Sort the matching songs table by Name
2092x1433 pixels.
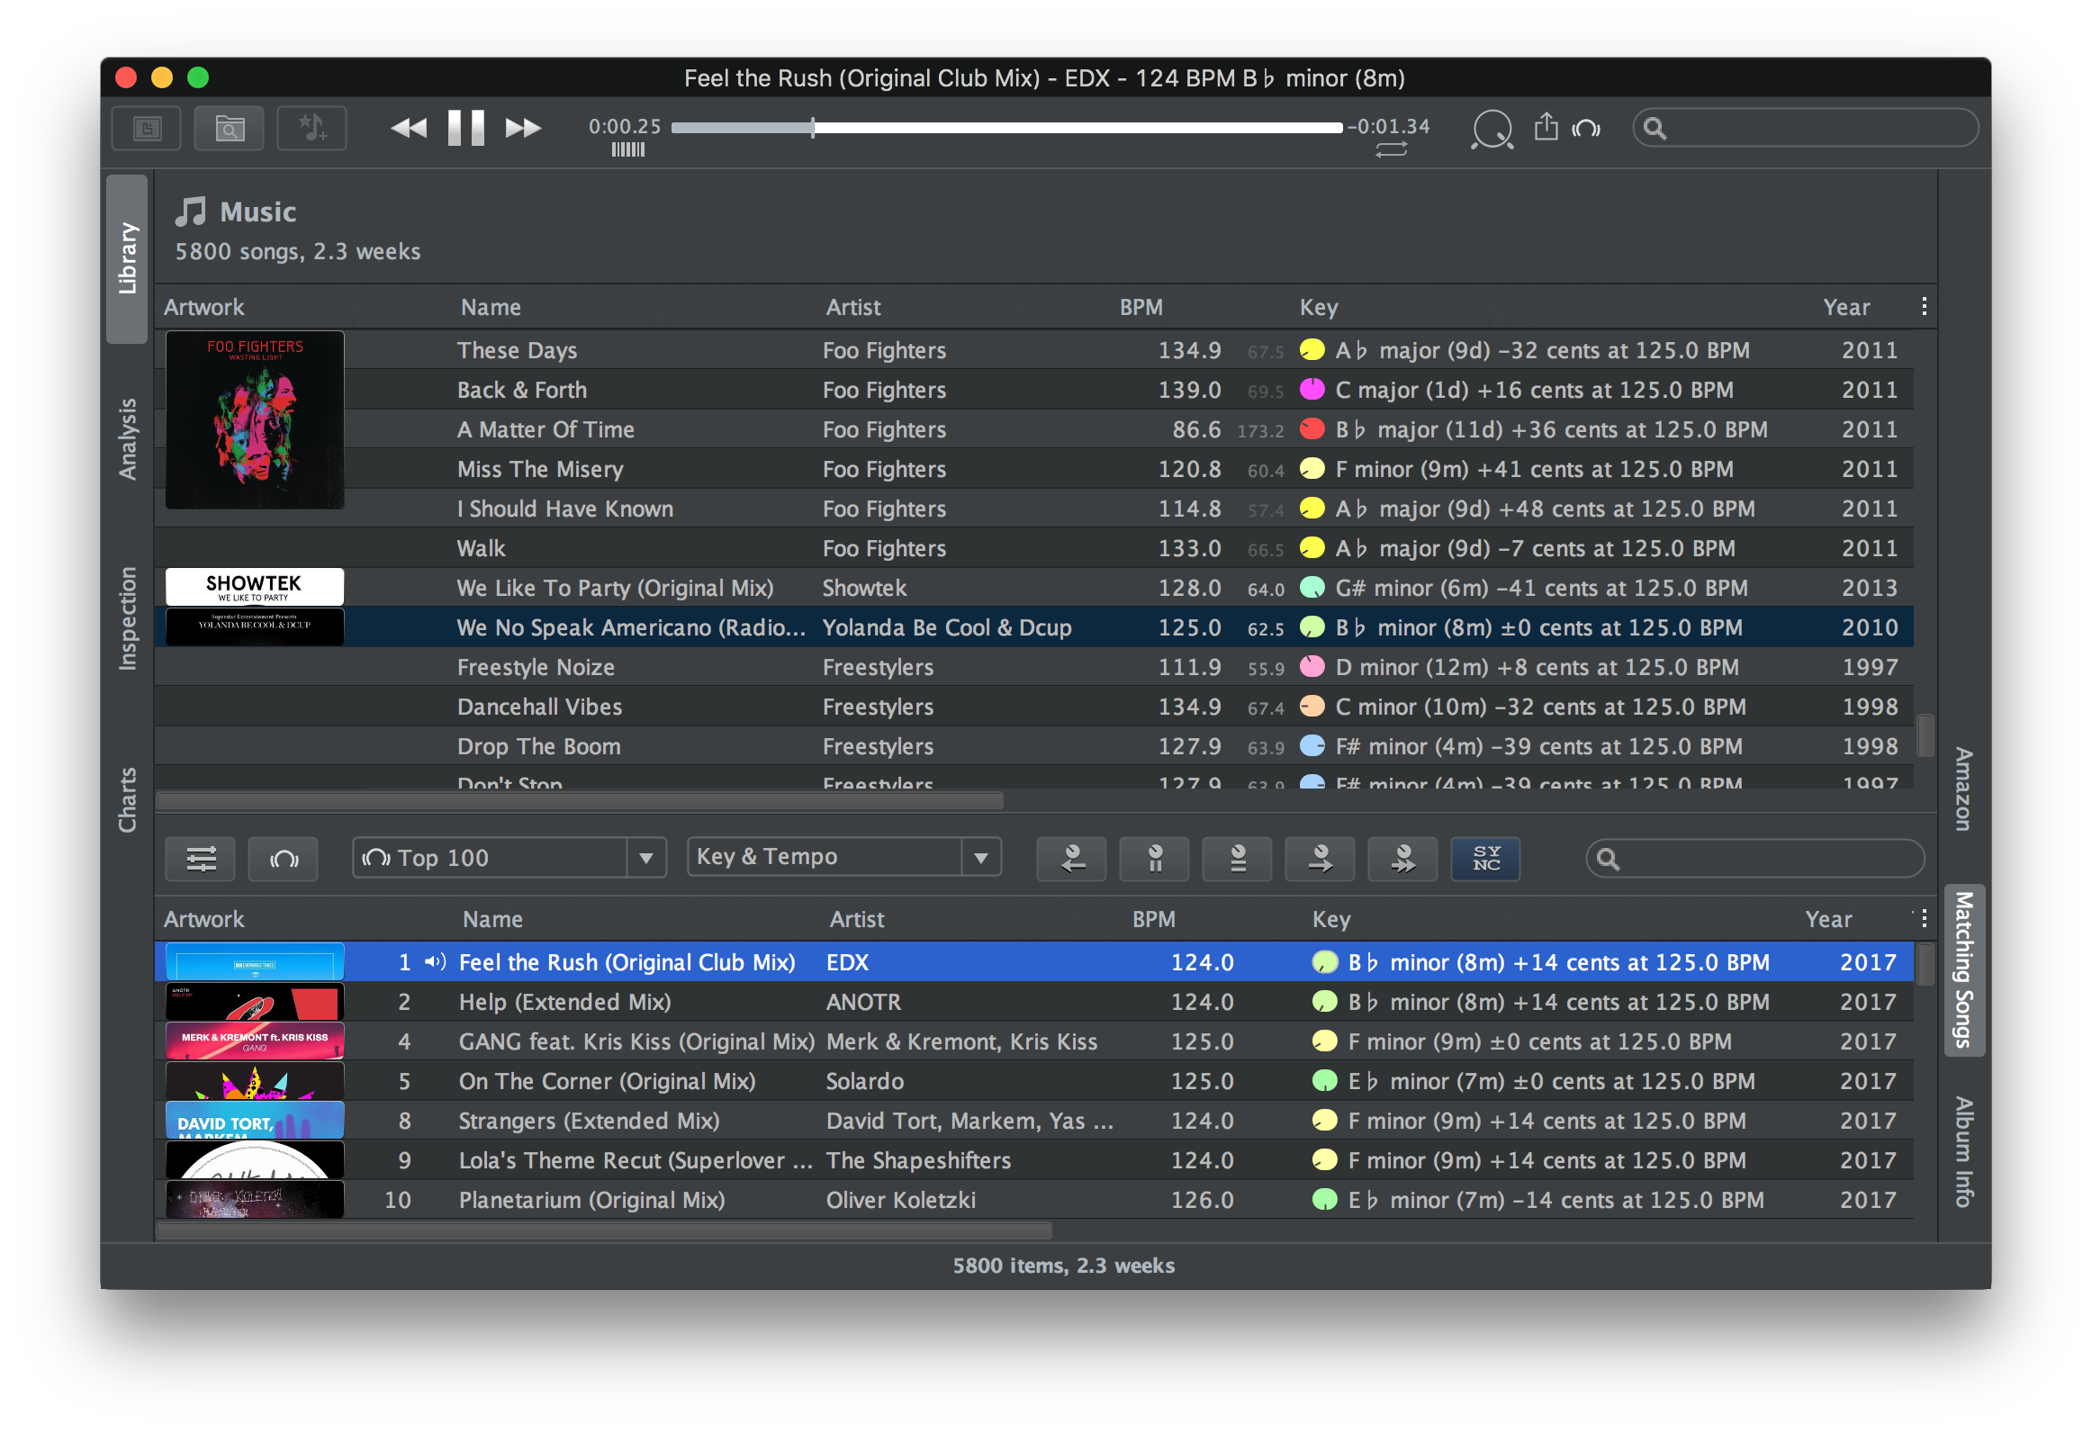tap(492, 919)
